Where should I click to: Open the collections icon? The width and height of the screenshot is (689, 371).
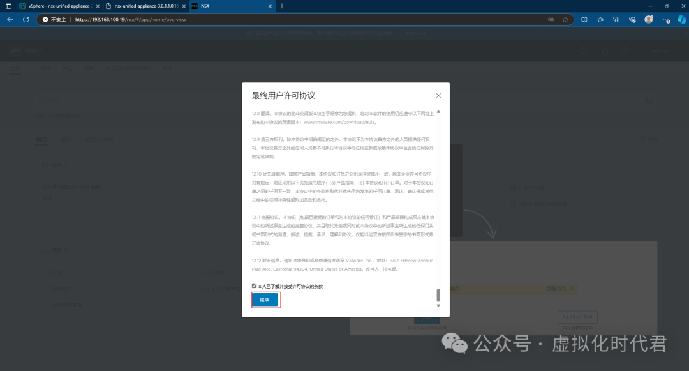[x=616, y=19]
